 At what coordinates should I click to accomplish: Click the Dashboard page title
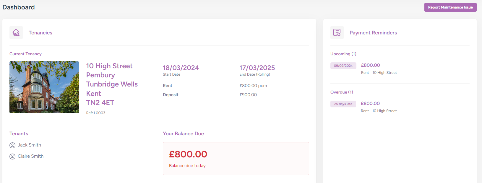(19, 7)
